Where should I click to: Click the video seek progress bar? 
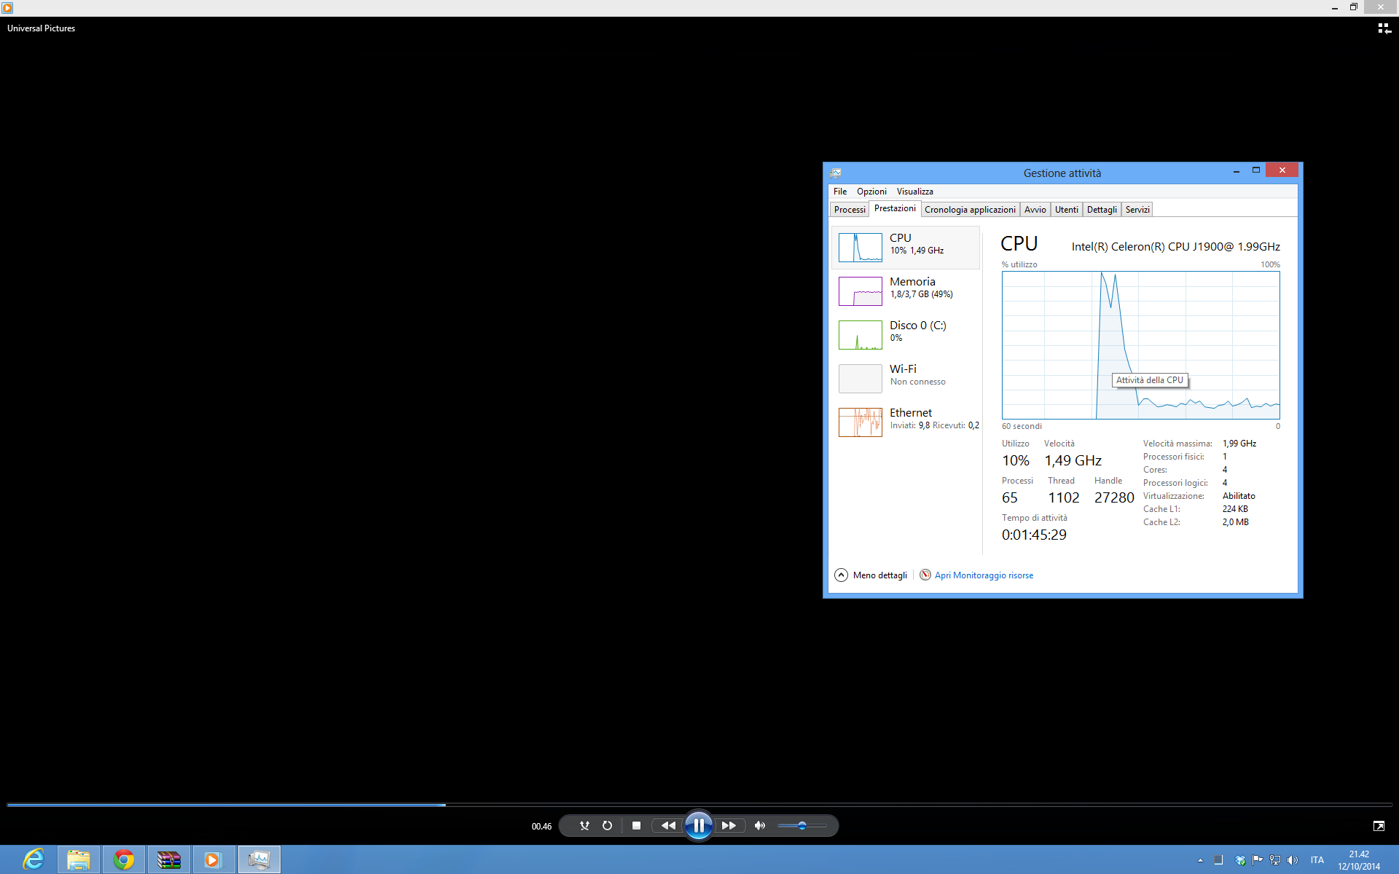[699, 805]
